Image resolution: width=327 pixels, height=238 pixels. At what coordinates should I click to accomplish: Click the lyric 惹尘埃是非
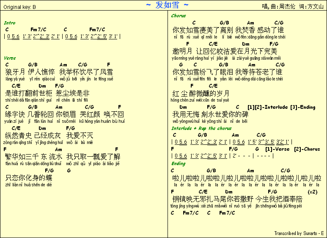pos(73,93)
